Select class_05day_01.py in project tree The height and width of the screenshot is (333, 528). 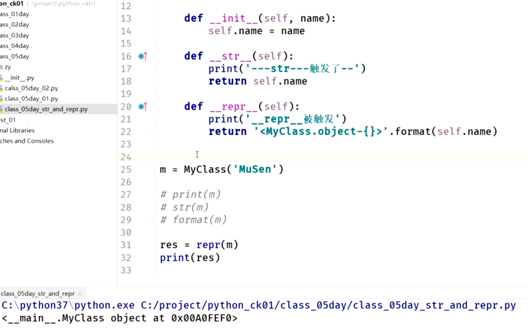click(x=31, y=99)
